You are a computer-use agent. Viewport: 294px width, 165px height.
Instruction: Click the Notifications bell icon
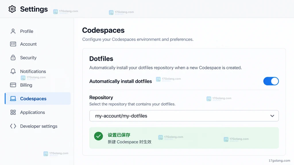[x=13, y=71]
